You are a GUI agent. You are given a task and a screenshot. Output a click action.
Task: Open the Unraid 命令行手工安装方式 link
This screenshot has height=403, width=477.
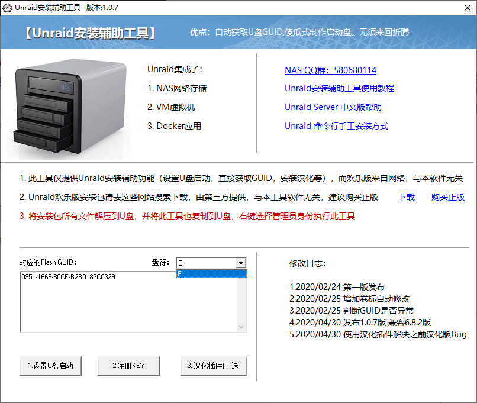(336, 125)
